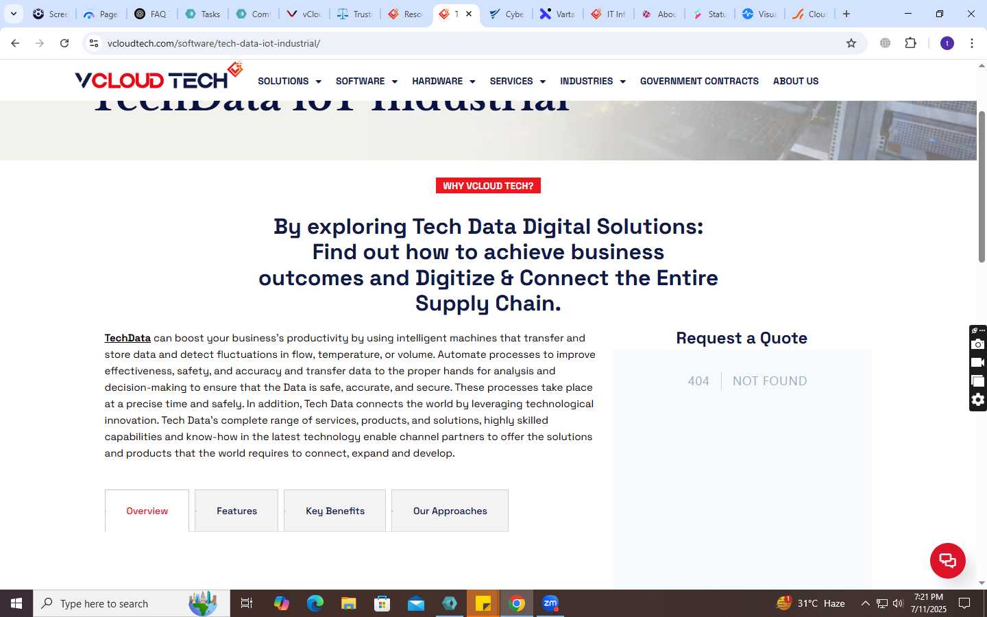Click the page vertical scrollbar thumb

(982, 186)
